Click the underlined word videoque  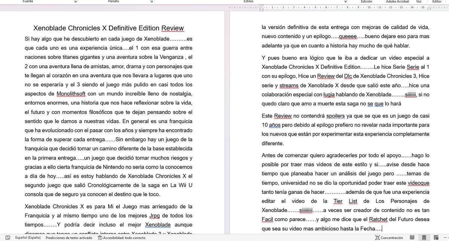418,183
